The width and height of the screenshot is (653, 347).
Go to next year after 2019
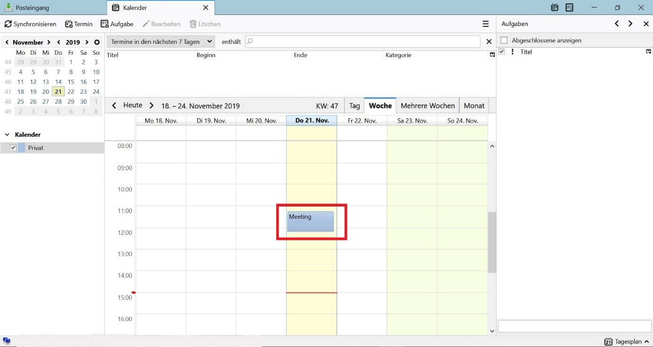[x=87, y=42]
